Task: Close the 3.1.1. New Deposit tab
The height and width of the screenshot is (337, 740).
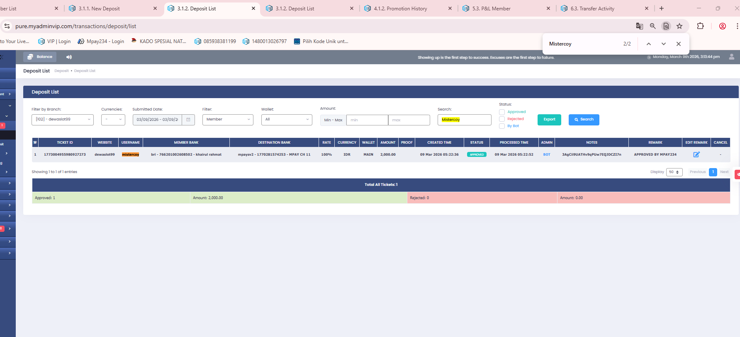Action: [x=155, y=8]
